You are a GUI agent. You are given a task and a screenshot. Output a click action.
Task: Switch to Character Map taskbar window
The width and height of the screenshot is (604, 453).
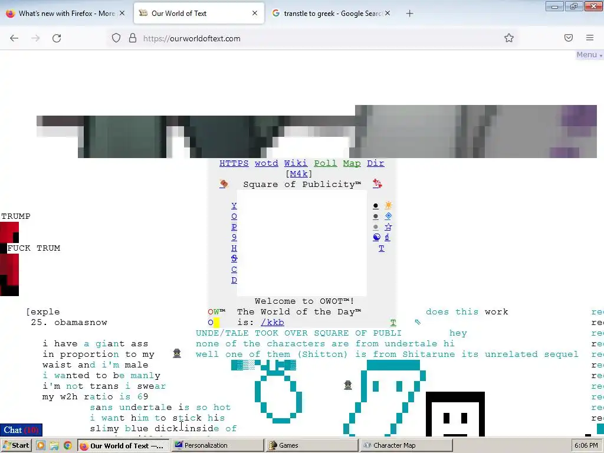click(x=406, y=445)
